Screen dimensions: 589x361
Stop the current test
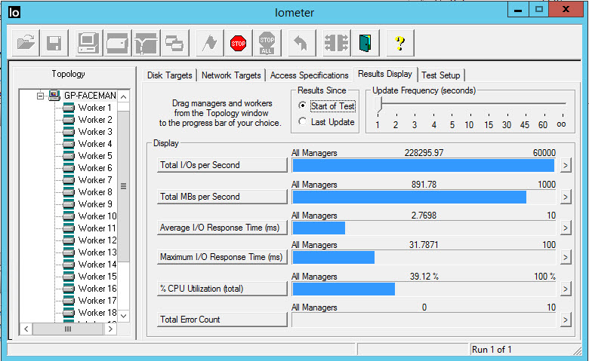click(238, 43)
